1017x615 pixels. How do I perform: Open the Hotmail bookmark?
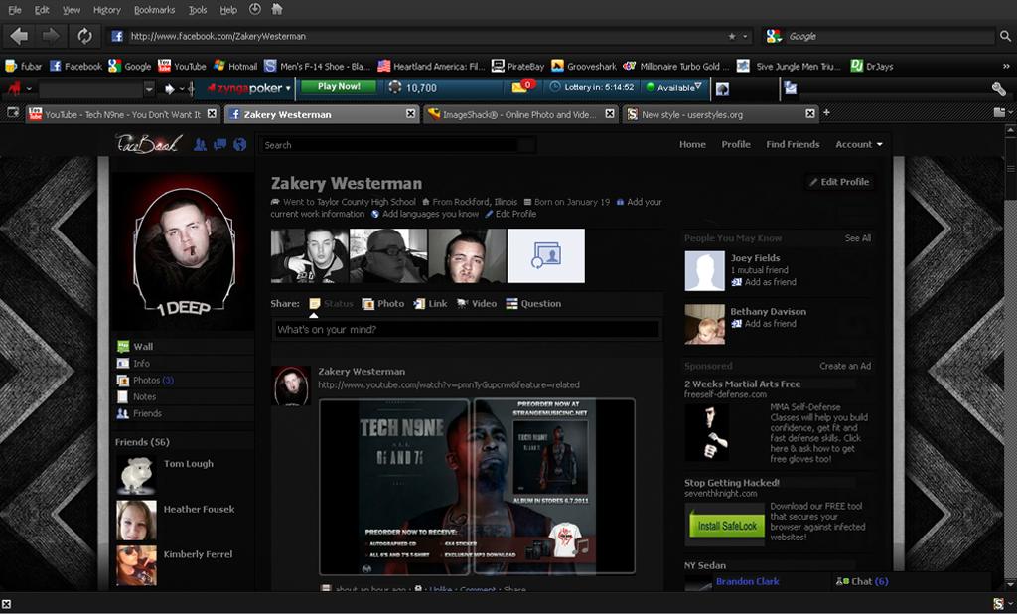click(235, 66)
